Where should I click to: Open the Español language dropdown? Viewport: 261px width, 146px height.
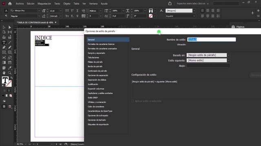[x=194, y=16]
